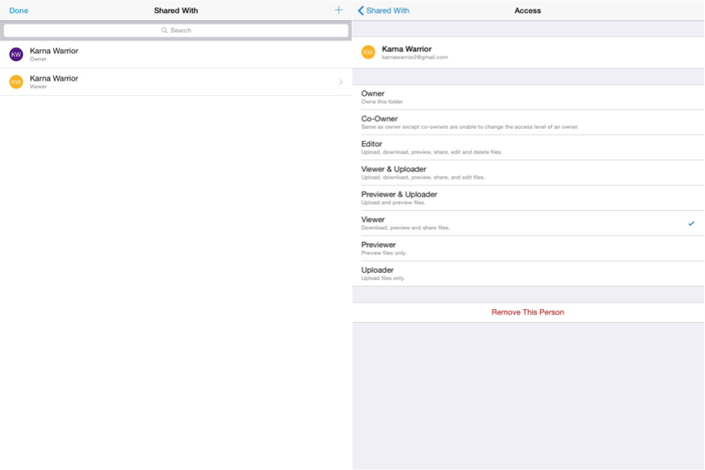Image resolution: width=705 pixels, height=470 pixels.
Task: Click Remove This Person
Action: [x=528, y=312]
